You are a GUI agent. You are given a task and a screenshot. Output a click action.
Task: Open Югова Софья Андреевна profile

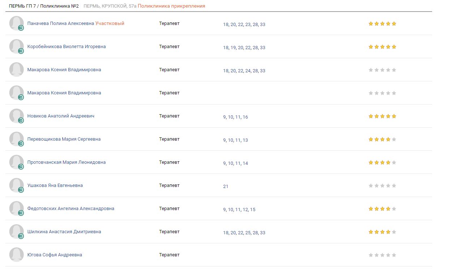[55, 255]
